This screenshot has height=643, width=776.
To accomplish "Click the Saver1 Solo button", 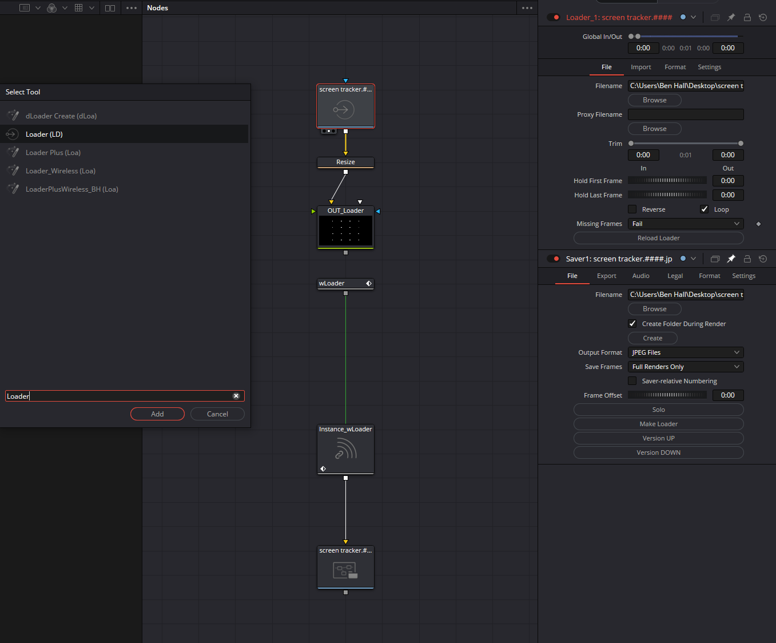I will [x=659, y=410].
